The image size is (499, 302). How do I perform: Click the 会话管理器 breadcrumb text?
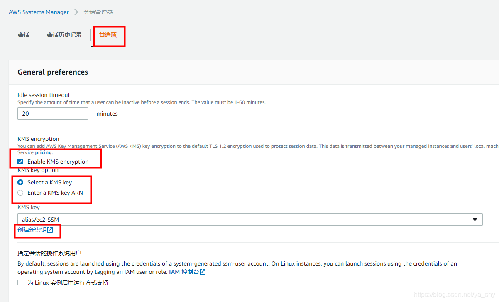[x=98, y=12]
